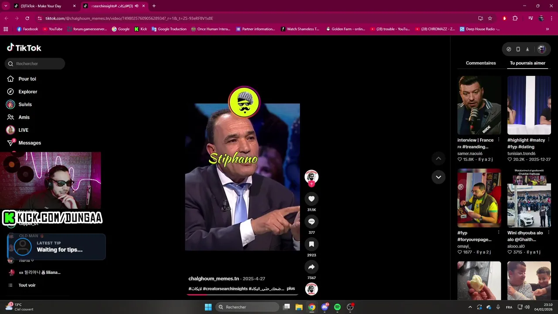
Task: Open the interview | France recommended video
Action: point(479,105)
